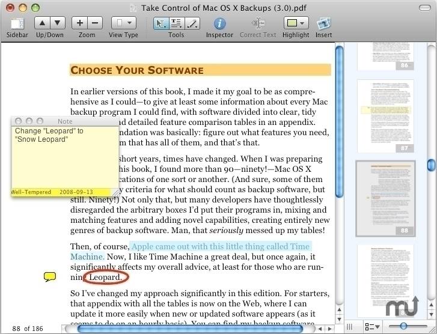The image size is (437, 334).
Task: Select page 87 thumbnail
Action: click(385, 116)
